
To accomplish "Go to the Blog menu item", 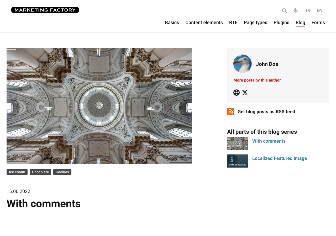I will point(300,23).
